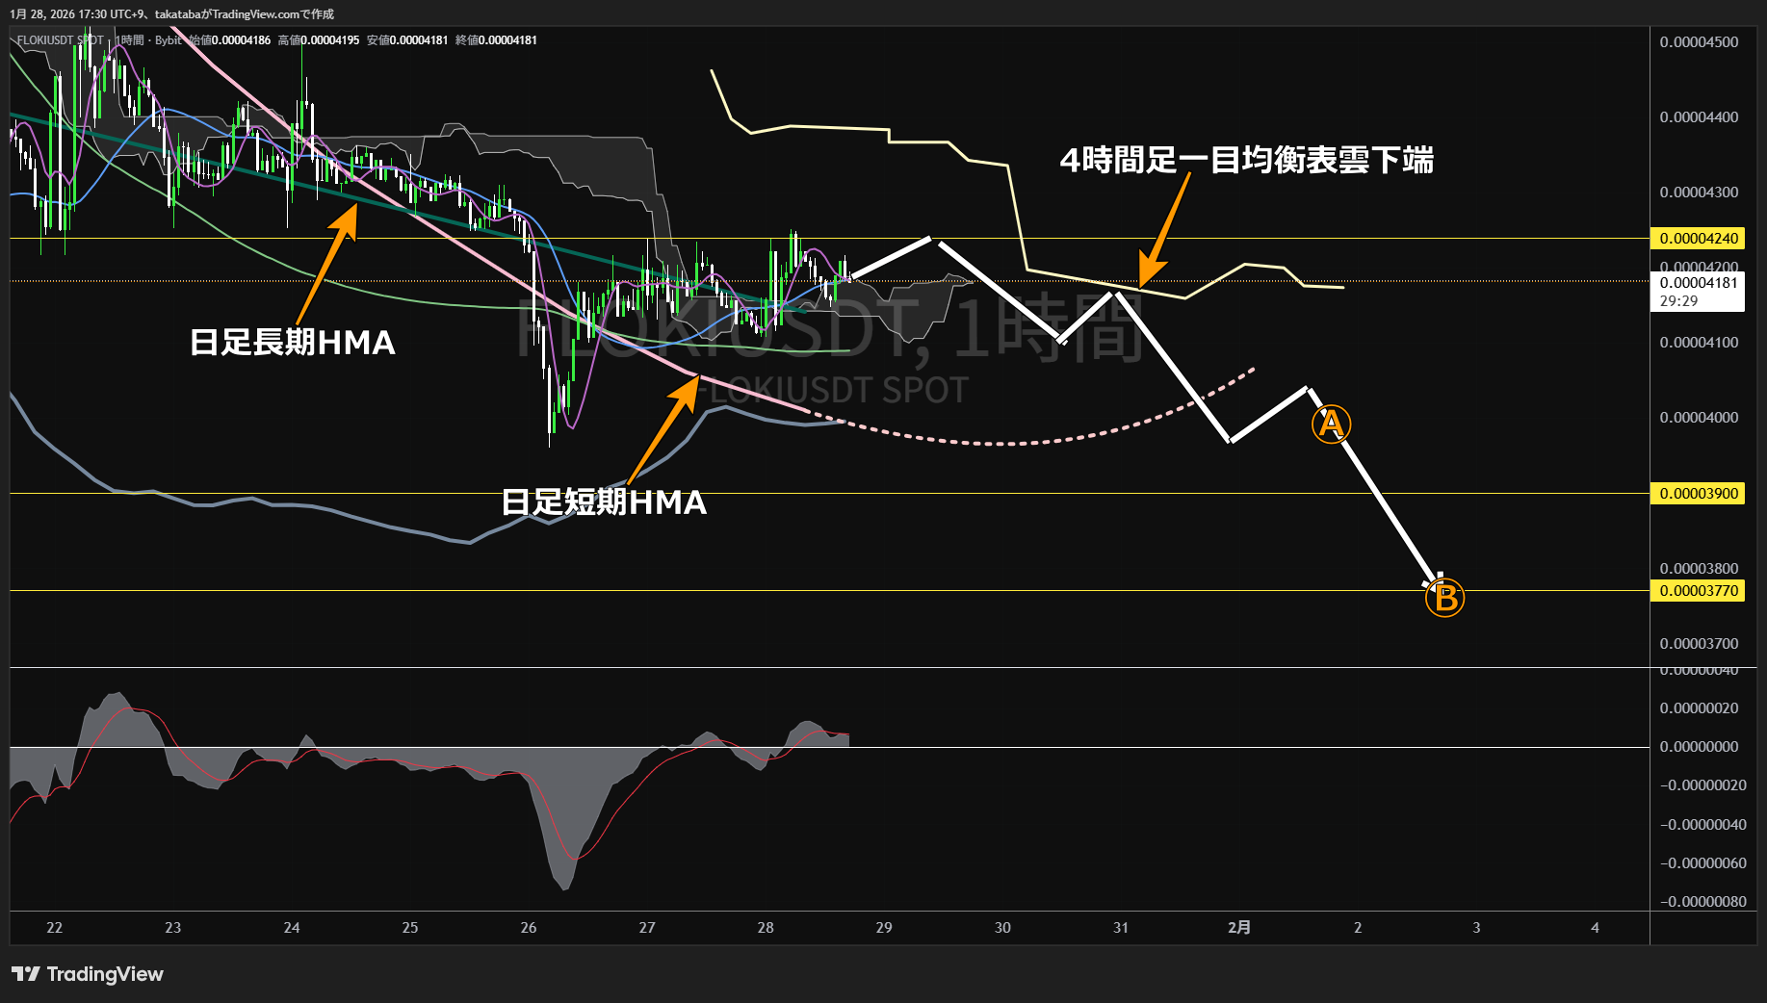Select the 日足長期HMA text annotation
The height and width of the screenshot is (1003, 1767).
coord(293,343)
